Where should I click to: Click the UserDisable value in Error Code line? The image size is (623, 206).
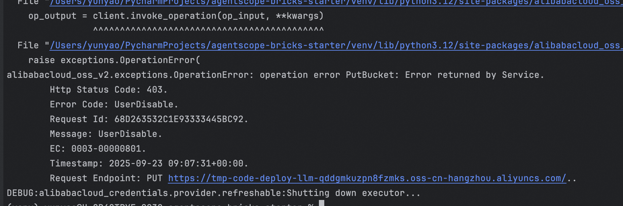click(x=144, y=104)
